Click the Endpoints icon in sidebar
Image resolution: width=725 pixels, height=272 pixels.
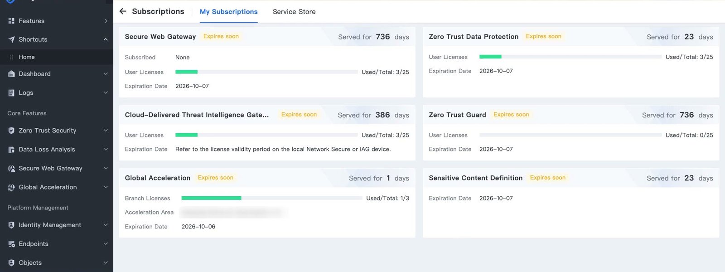pyautogui.click(x=11, y=244)
